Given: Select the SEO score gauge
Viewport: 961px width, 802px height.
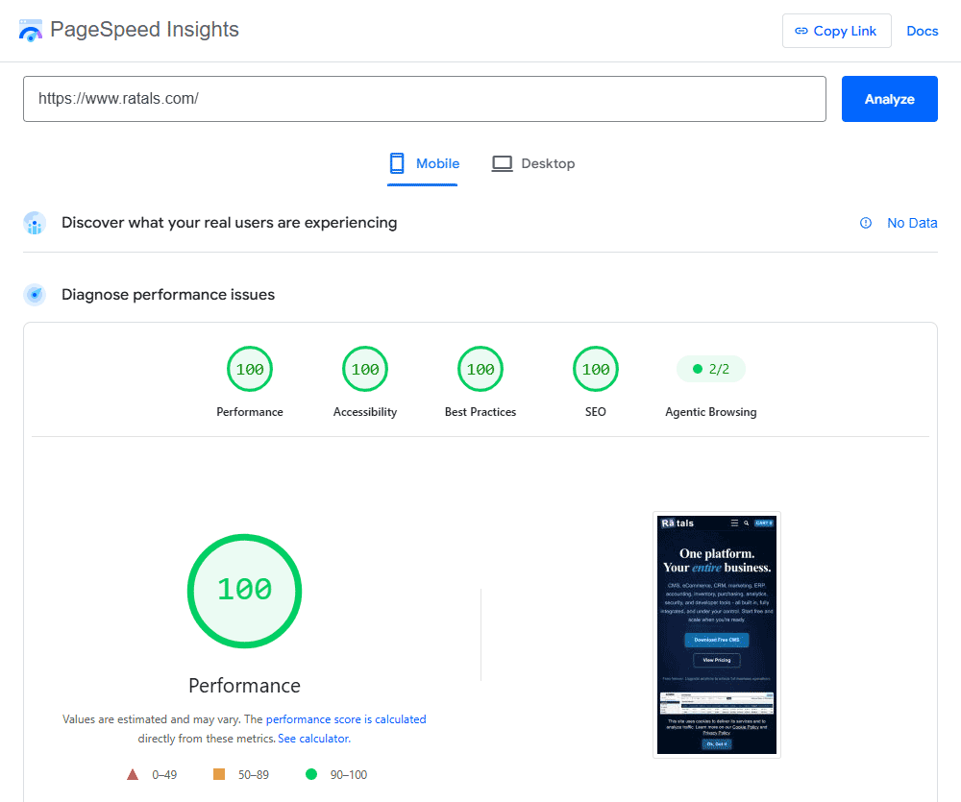Looking at the screenshot, I should [x=596, y=369].
